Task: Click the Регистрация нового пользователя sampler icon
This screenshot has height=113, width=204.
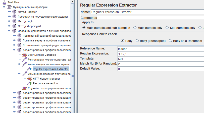Action: click(24, 60)
